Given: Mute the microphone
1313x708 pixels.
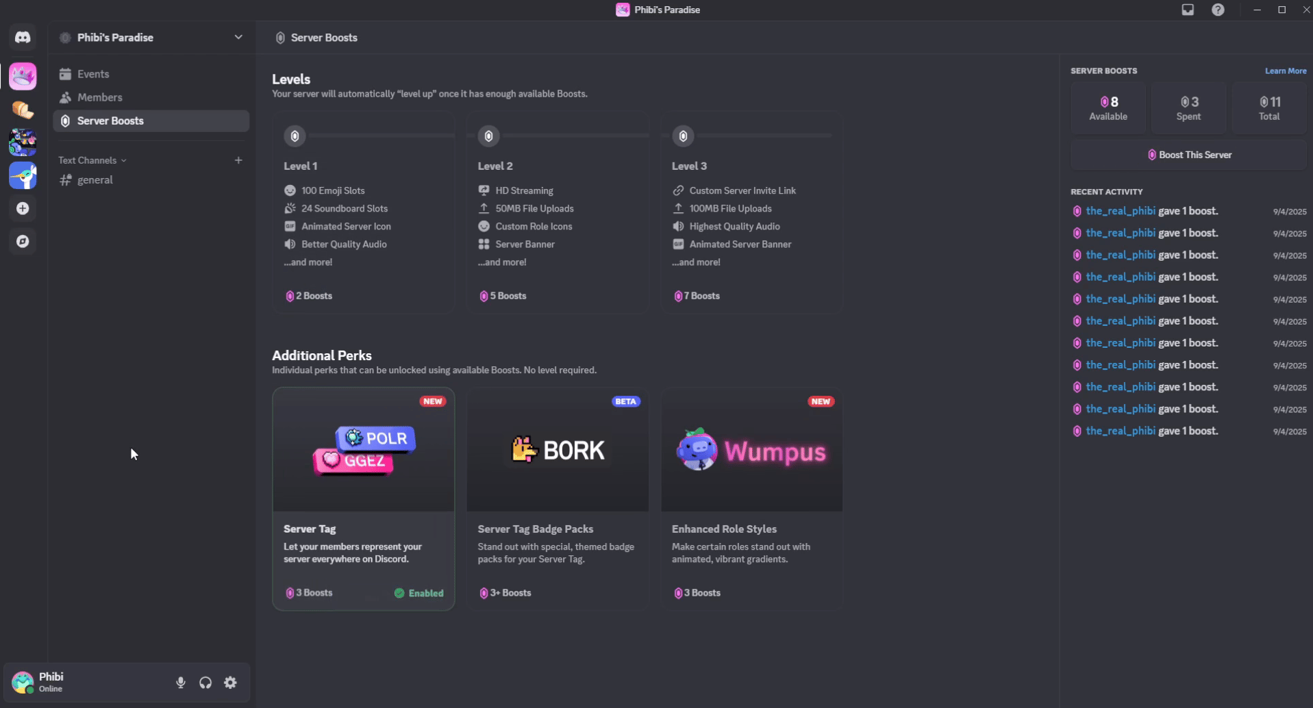Looking at the screenshot, I should point(180,682).
